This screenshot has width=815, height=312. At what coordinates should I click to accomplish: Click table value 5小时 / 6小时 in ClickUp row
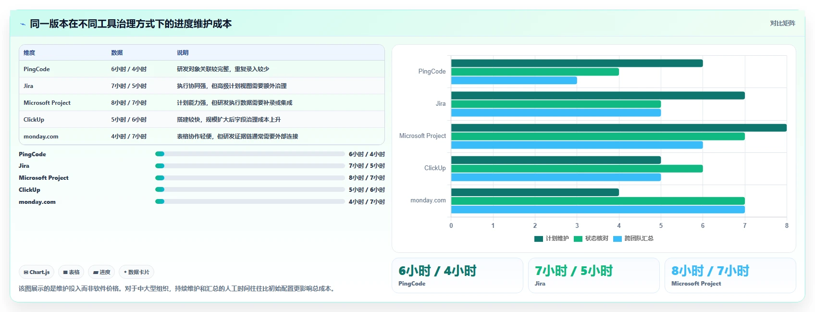click(129, 120)
